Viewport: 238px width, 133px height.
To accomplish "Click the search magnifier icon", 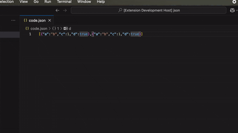I will click(120, 10).
